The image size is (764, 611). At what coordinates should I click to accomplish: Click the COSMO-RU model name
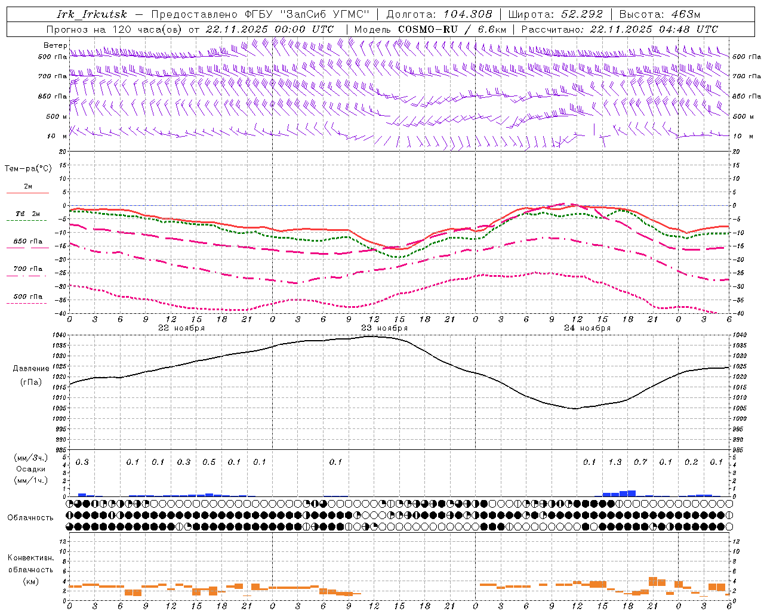click(432, 29)
